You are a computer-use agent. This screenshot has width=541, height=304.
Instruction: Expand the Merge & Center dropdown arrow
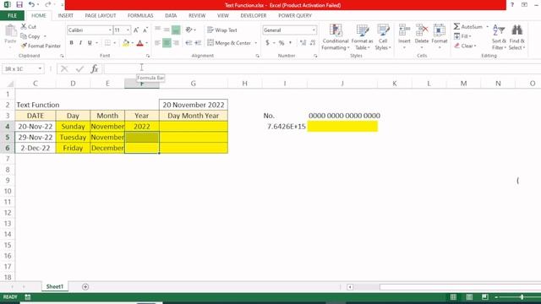click(x=255, y=43)
